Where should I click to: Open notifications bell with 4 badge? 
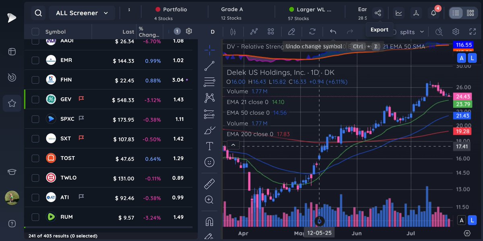pyautogui.click(x=434, y=12)
